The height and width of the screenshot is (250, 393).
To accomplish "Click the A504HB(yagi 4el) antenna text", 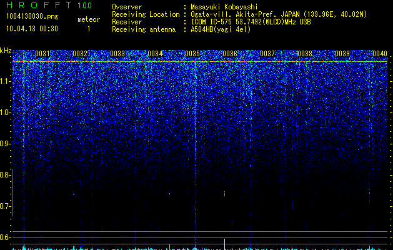I will point(221,29).
